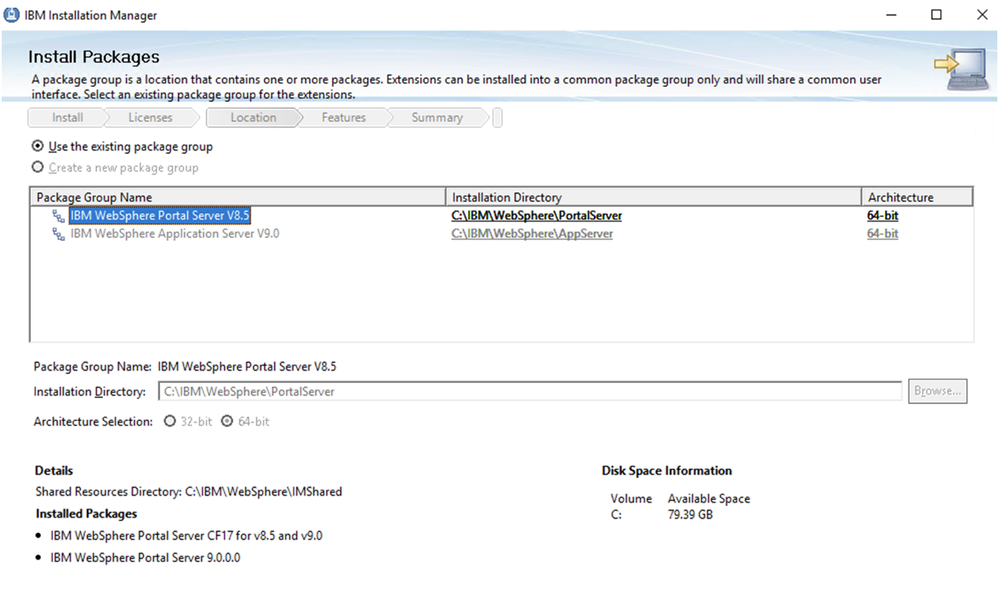The height and width of the screenshot is (590, 999).
Task: Click IBM WebSphere Portal Server CF17 package entry
Action: pos(186,536)
